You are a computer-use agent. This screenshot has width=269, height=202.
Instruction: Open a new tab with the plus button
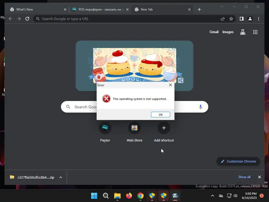pyautogui.click(x=199, y=9)
